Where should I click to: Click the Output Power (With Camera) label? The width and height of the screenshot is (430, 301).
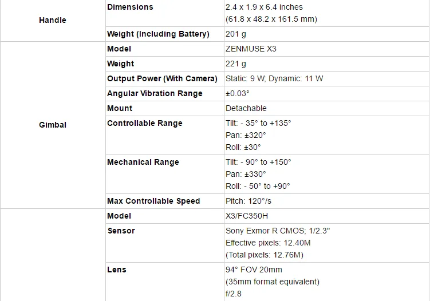[162, 79]
